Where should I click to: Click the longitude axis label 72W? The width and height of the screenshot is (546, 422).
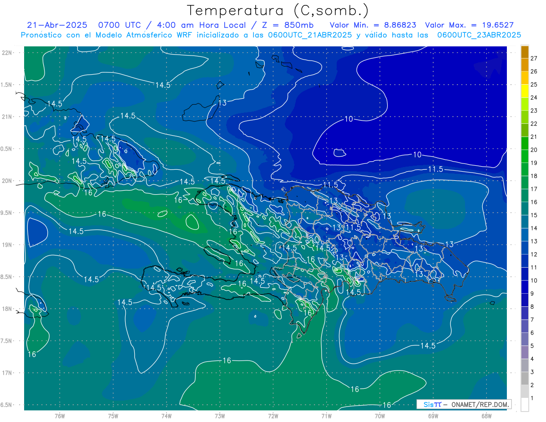273,416
